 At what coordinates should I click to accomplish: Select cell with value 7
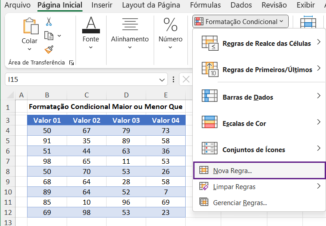coord(166,192)
